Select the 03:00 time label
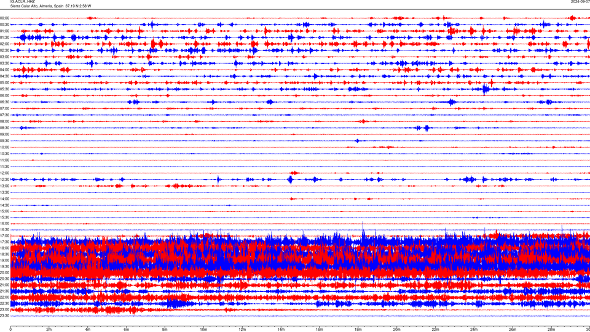Screen dimensions: 590x332 4,57
